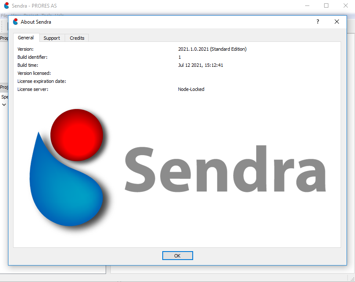Click the Sendra icon in the About dialog title
The width and height of the screenshot is (355, 282).
click(x=16, y=22)
